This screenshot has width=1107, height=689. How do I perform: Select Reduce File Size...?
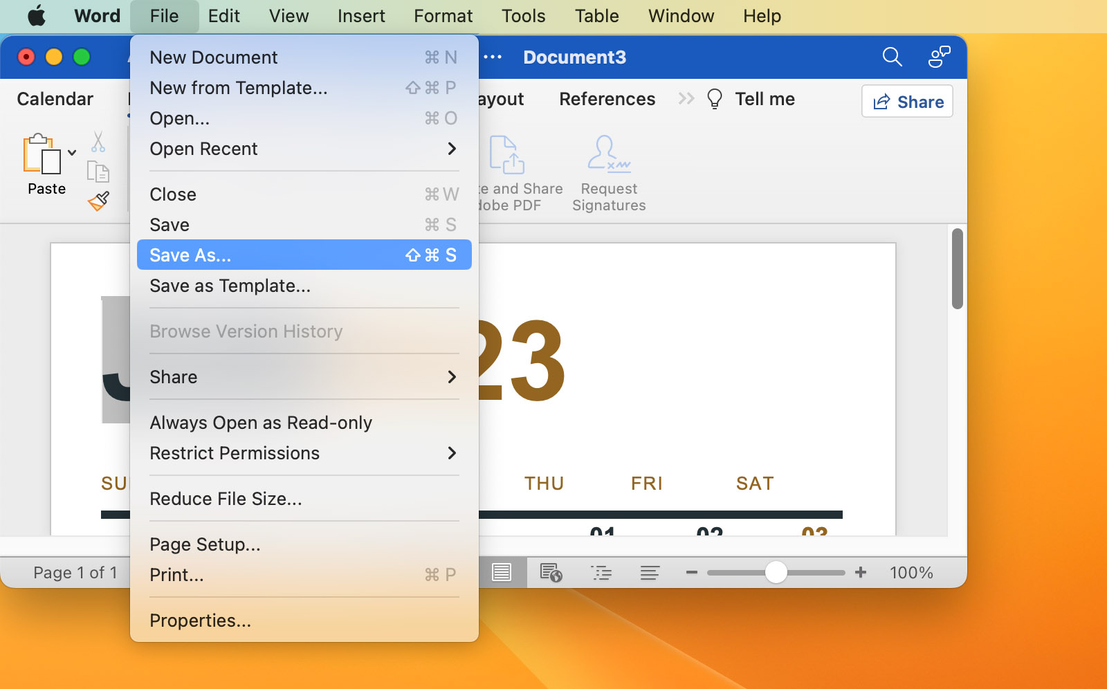304,499
